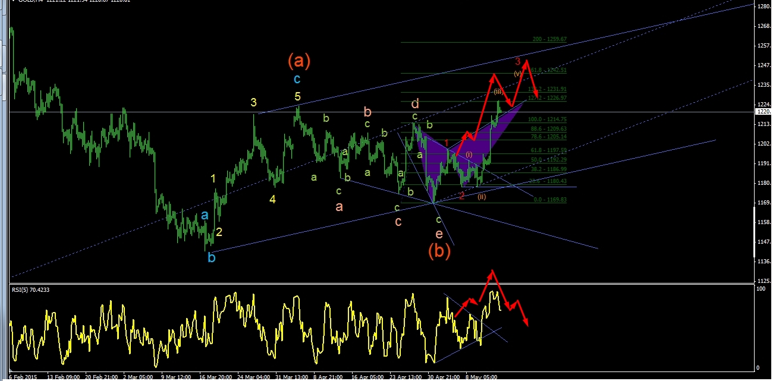Select the blue b wave label
Screen dimensions: 776x381
(x=212, y=258)
